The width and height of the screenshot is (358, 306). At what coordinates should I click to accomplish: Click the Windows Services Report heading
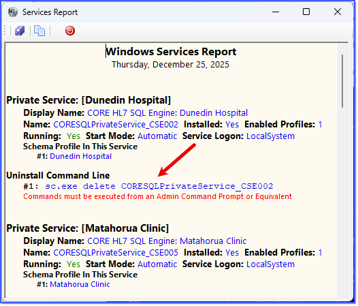(x=171, y=52)
